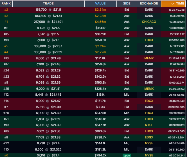The width and height of the screenshot is (187, 157).
Task: Click the $142.9k value
Action: (100, 77)
